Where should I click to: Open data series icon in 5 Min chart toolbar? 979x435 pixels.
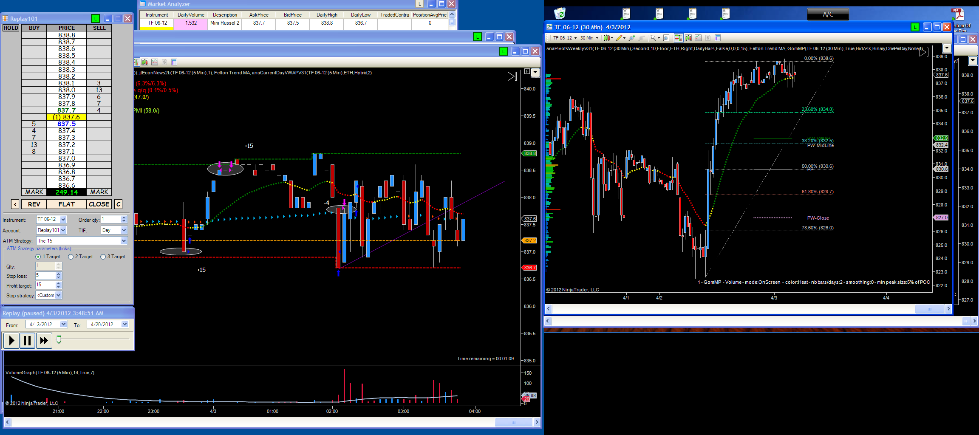pos(145,62)
